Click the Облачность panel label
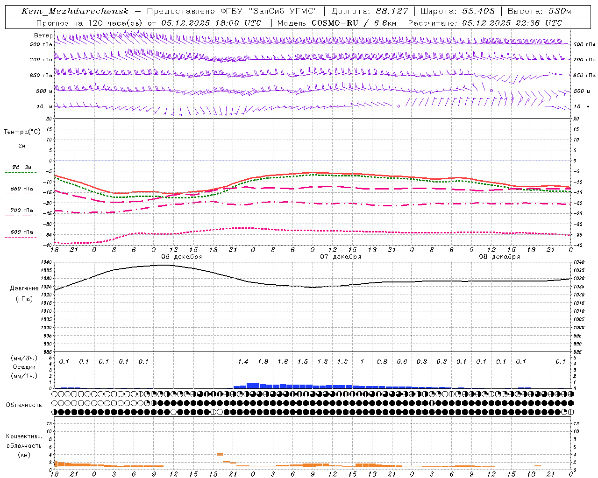598x478 pixels. (24, 405)
